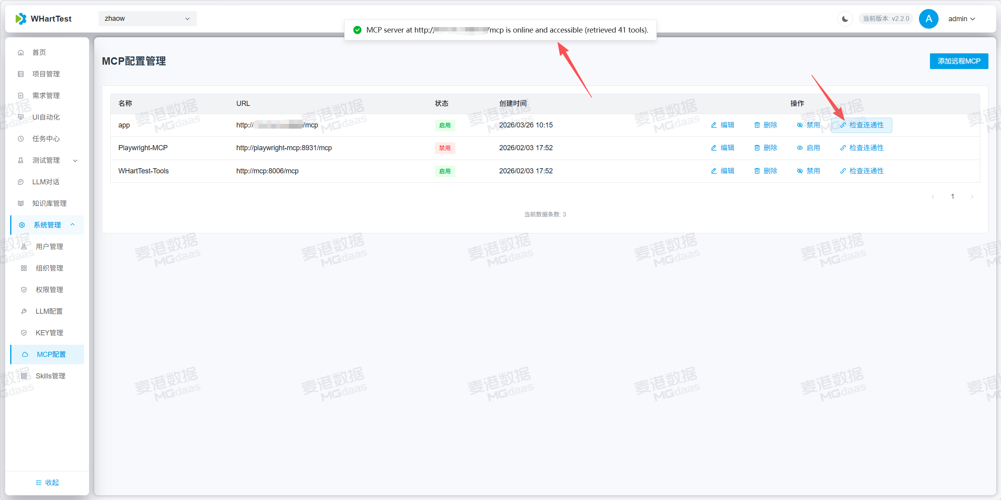Open Skills管理 in sidebar
The width and height of the screenshot is (1001, 500).
50,376
